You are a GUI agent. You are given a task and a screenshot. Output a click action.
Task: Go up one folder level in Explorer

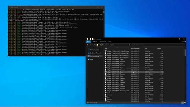point(95,45)
